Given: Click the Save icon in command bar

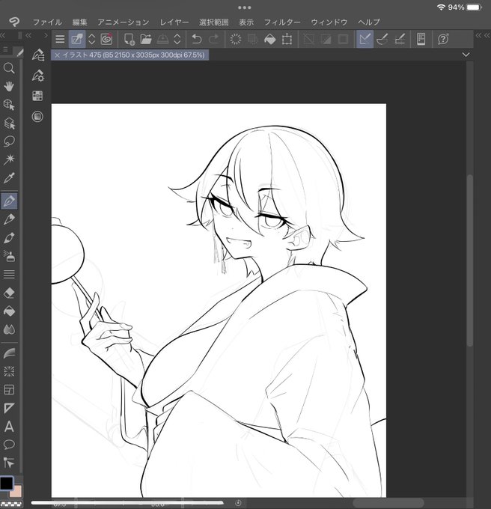Looking at the screenshot, I should [162, 39].
